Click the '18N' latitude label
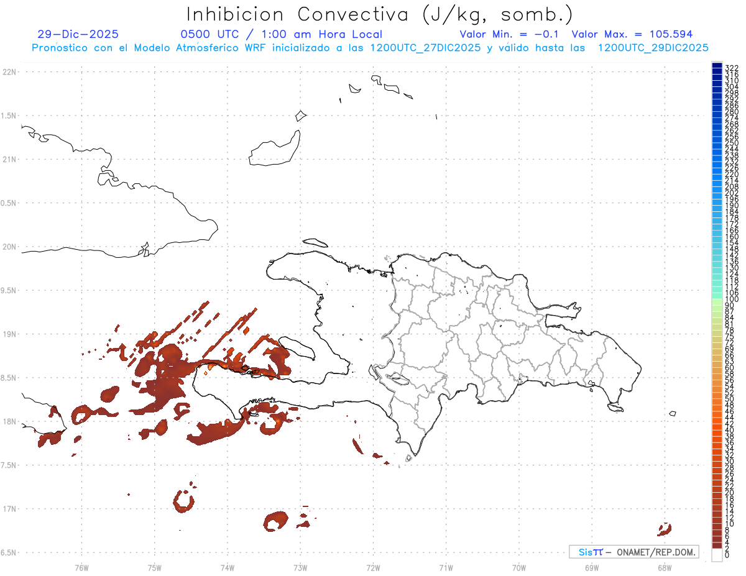Image resolution: width=746 pixels, height=576 pixels. click(9, 421)
